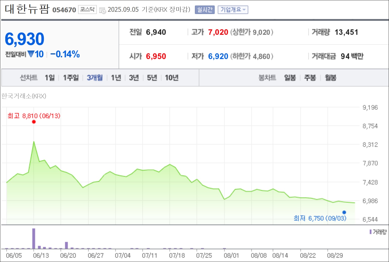Click the 07/04 date axis label
This screenshot has height=262, width=389.
click(123, 255)
